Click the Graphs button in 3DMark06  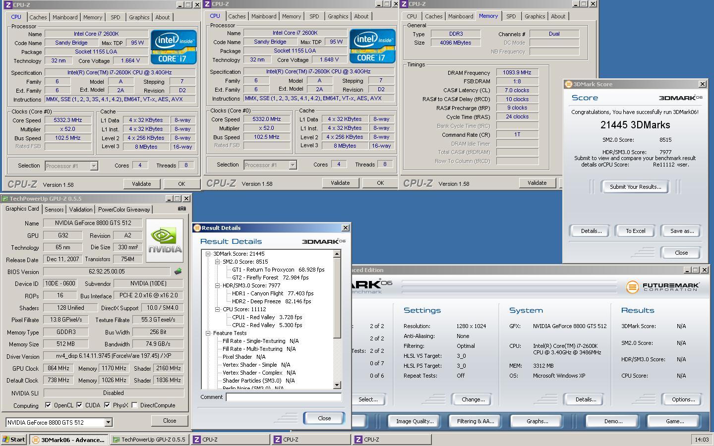coord(537,421)
